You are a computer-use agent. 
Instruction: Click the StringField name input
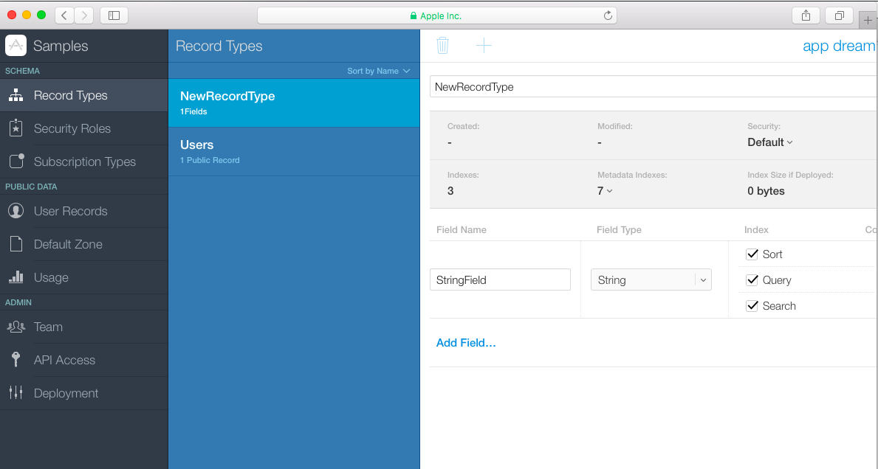coord(500,279)
